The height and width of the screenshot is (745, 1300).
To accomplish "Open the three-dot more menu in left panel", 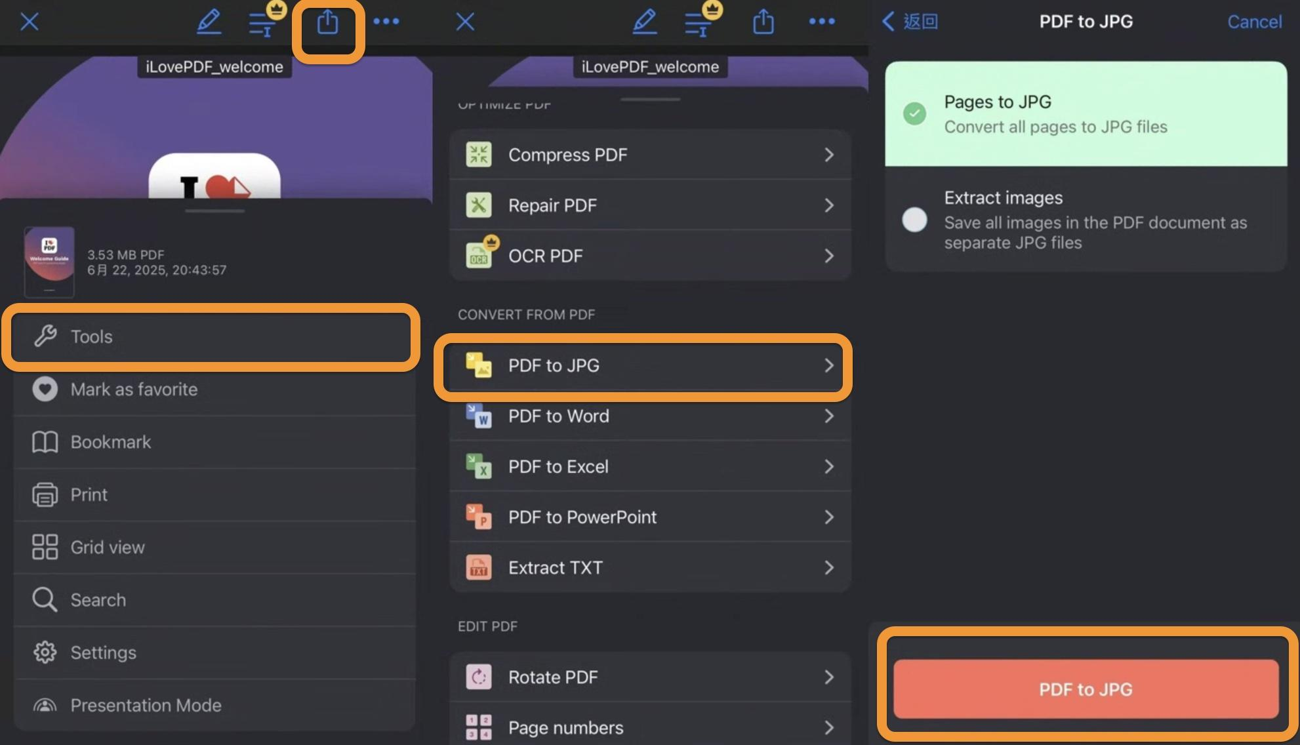I will (386, 21).
